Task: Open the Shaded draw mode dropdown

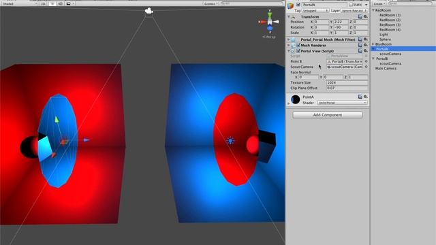Action: (20, 4)
